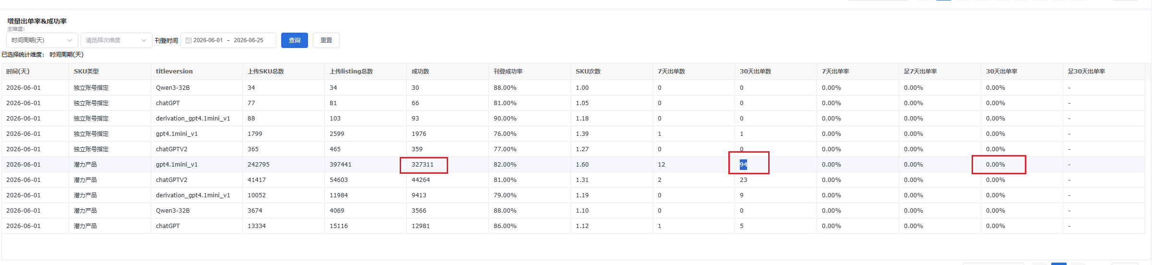Click the SKU total value 242795
This screenshot has height=265, width=1152.
coord(259,165)
